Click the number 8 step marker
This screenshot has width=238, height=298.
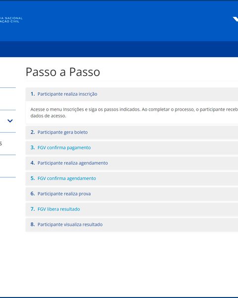coord(33,224)
